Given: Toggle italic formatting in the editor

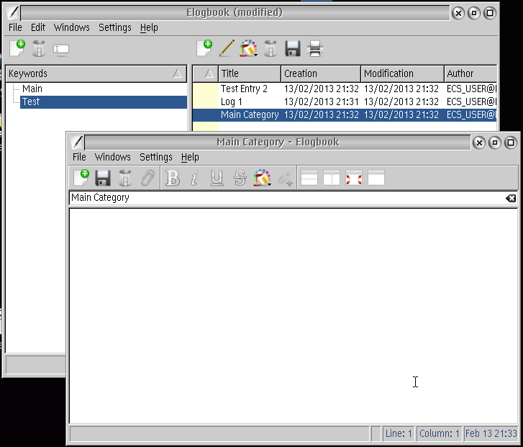Looking at the screenshot, I should coord(194,178).
